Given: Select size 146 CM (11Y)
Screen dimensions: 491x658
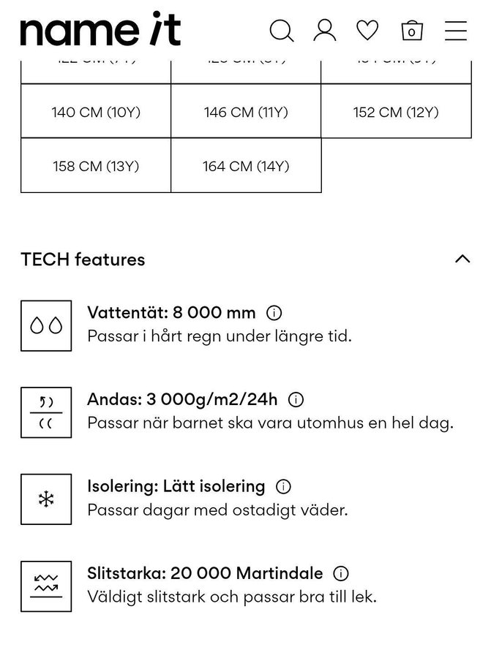Looking at the screenshot, I should [246, 112].
